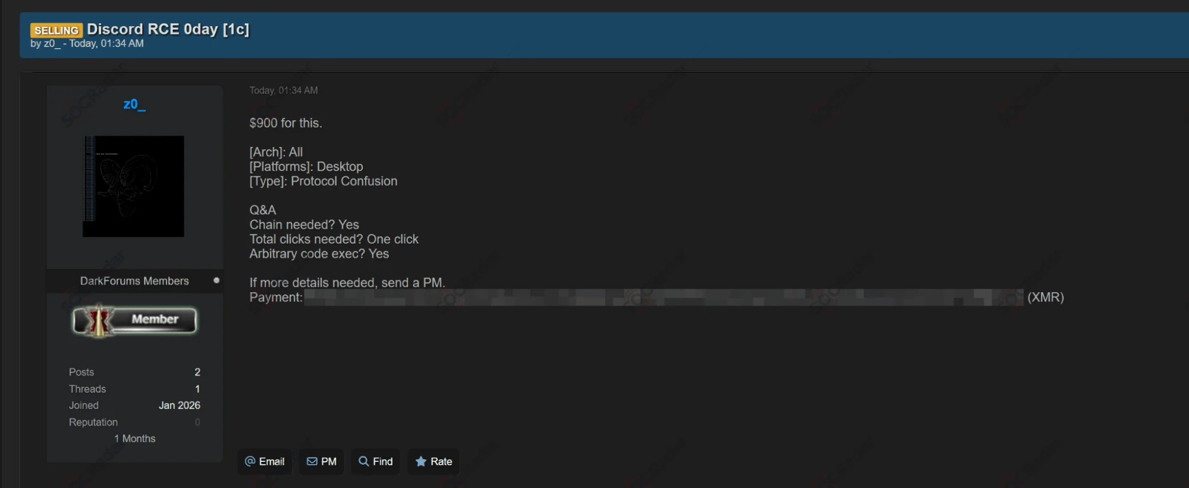Click the DarkForums Members group label
Image resolution: width=1189 pixels, height=488 pixels.
134,281
